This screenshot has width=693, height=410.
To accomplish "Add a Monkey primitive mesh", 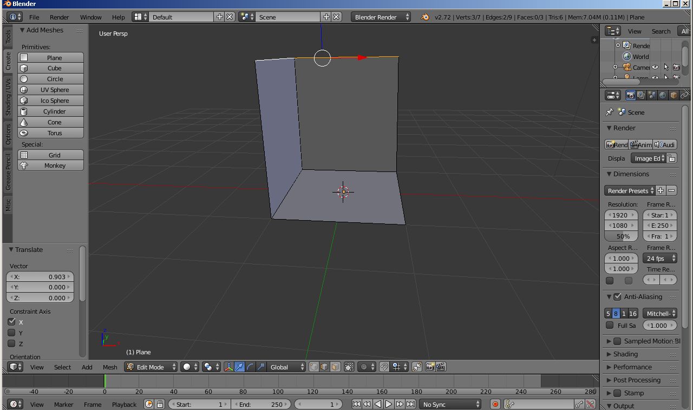I will [x=50, y=166].
